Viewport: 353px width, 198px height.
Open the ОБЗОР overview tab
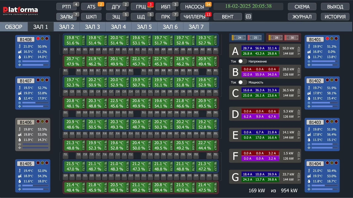coord(14,27)
